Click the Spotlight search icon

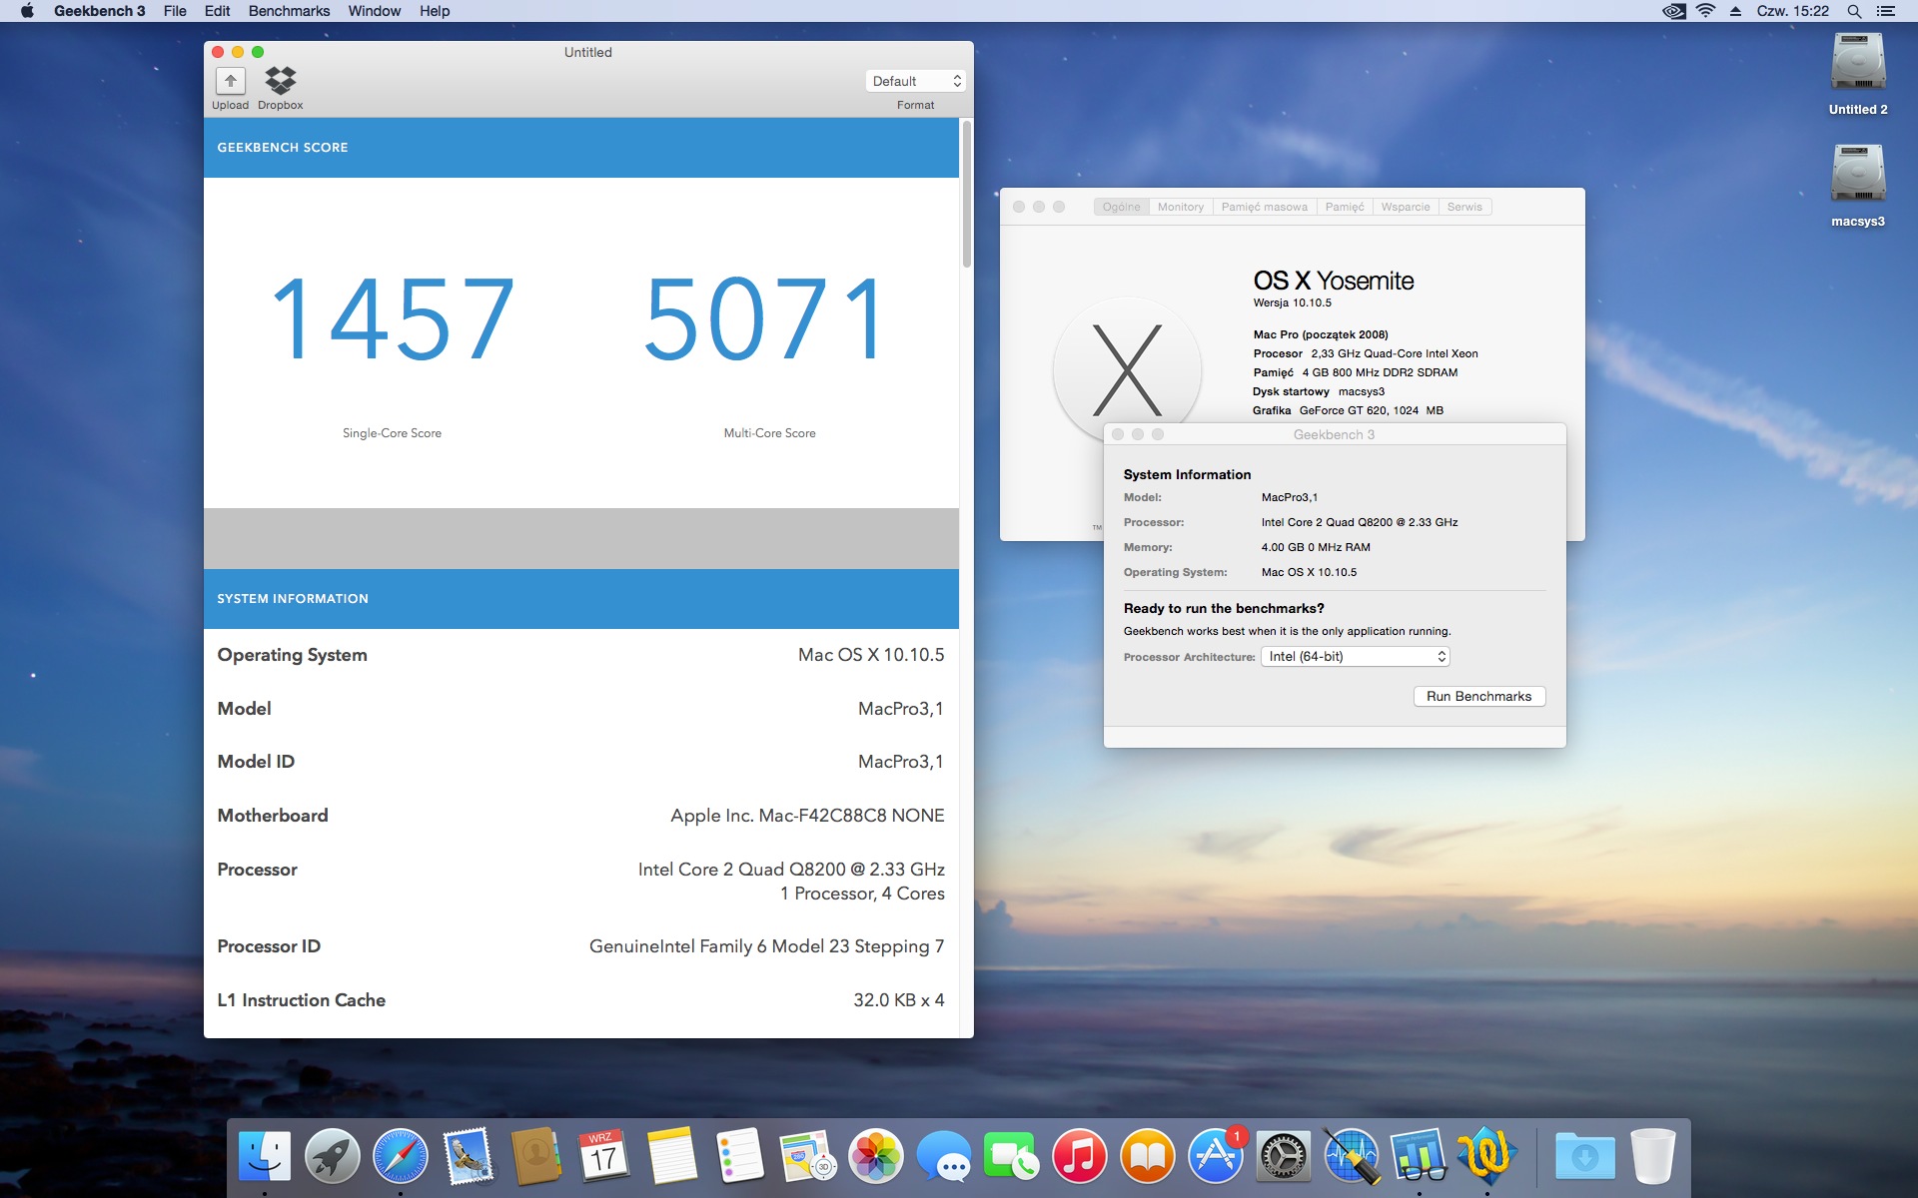pos(1854,11)
